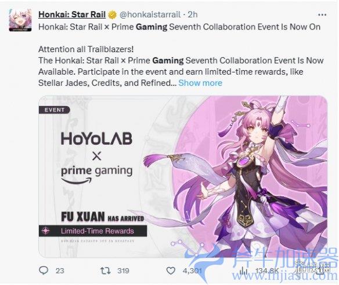Open the Honkai: Star Rail profile avatar
The width and height of the screenshot is (339, 285).
pos(20,20)
